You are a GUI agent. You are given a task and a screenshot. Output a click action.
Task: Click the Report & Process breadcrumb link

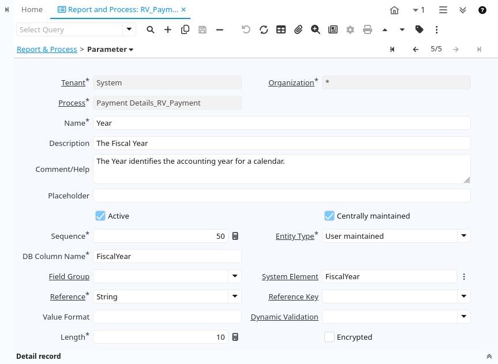pos(47,50)
